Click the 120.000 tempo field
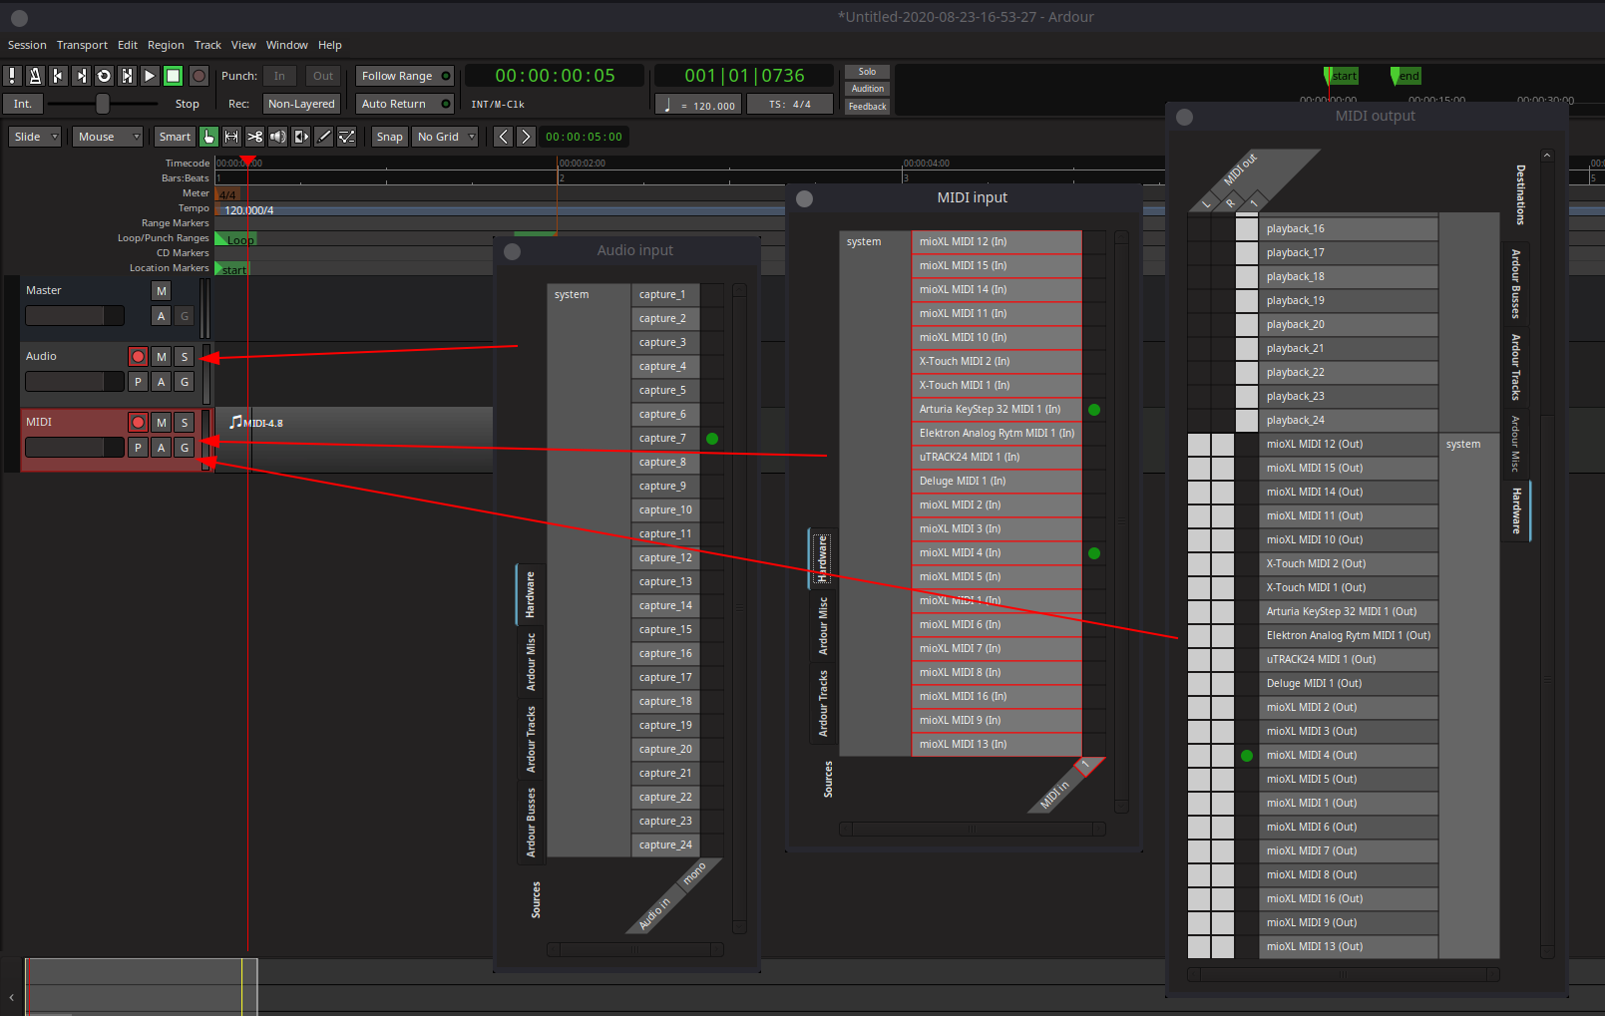 pos(698,105)
